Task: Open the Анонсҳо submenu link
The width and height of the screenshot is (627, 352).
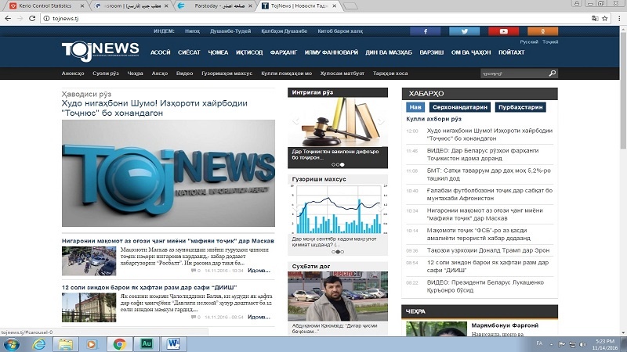Action: (x=73, y=73)
